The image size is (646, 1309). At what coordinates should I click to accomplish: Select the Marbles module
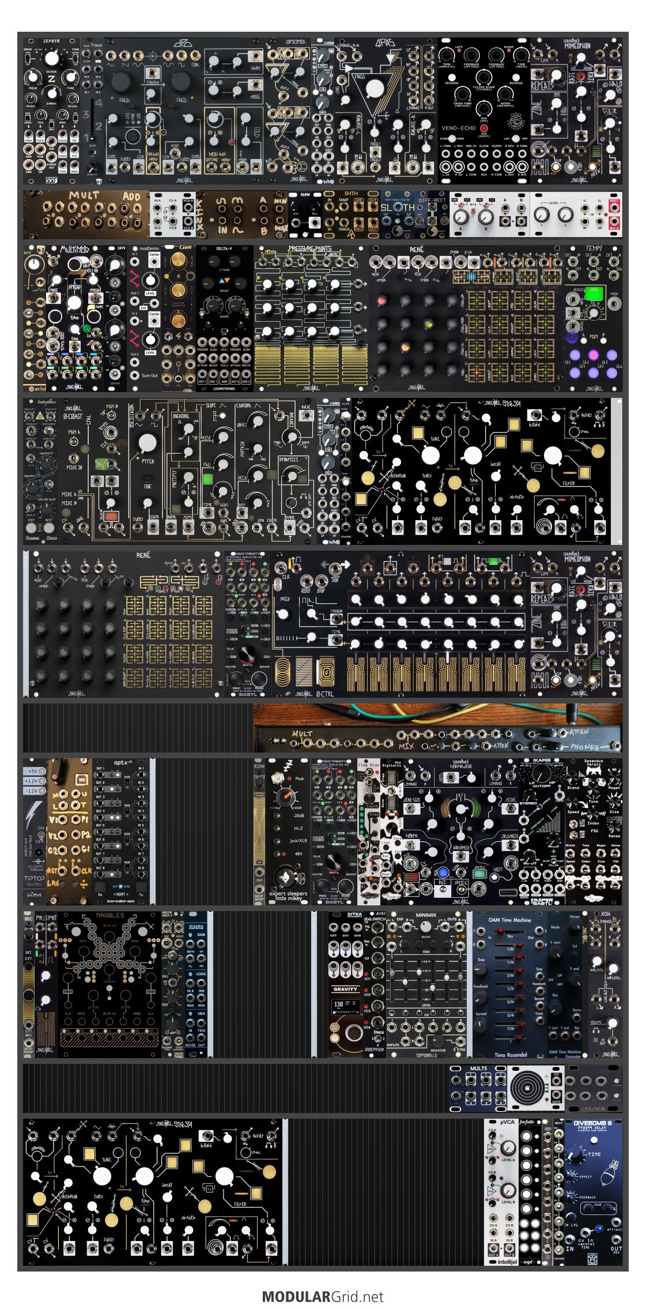[x=109, y=984]
